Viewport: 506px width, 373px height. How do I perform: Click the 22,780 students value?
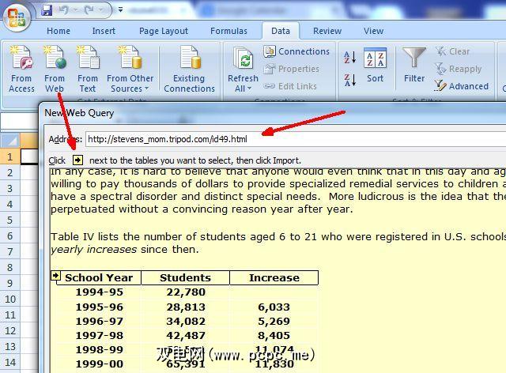tap(186, 292)
